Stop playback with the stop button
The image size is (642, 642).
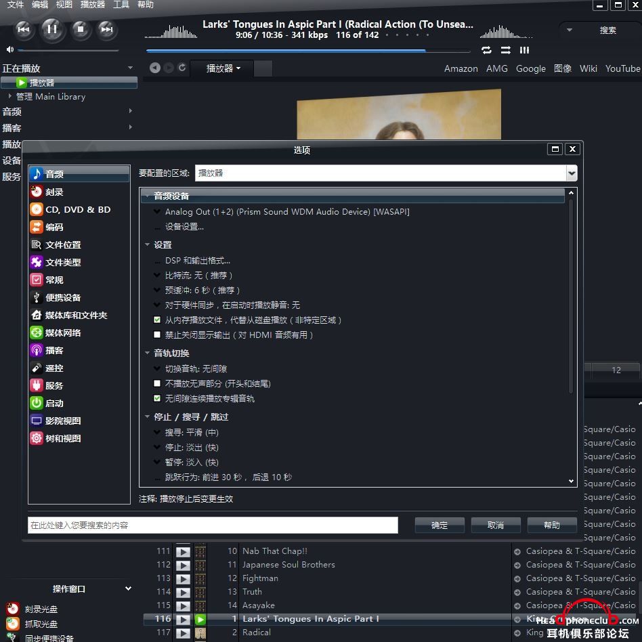81,30
